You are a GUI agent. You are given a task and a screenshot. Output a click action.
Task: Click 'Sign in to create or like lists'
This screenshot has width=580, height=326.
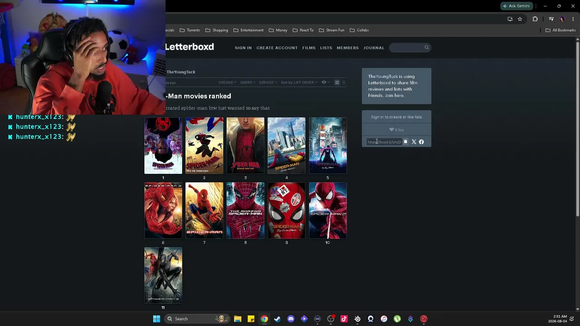[396, 117]
